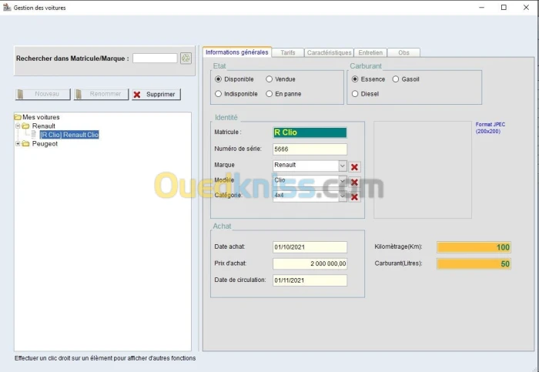Click the document icon of R Clio

pyautogui.click(x=34, y=135)
